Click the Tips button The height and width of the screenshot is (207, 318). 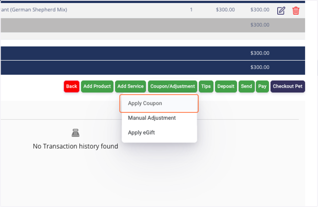(x=206, y=86)
